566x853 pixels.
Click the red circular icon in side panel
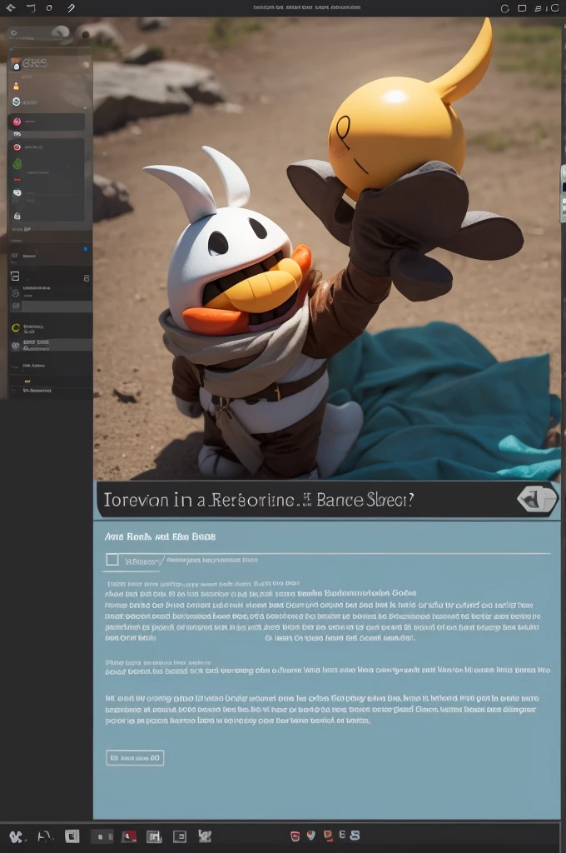(17, 147)
